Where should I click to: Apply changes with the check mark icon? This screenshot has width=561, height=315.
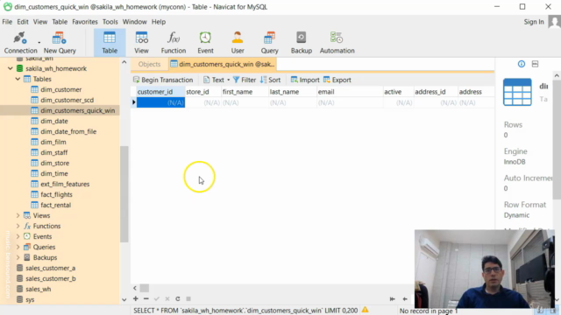157,298
